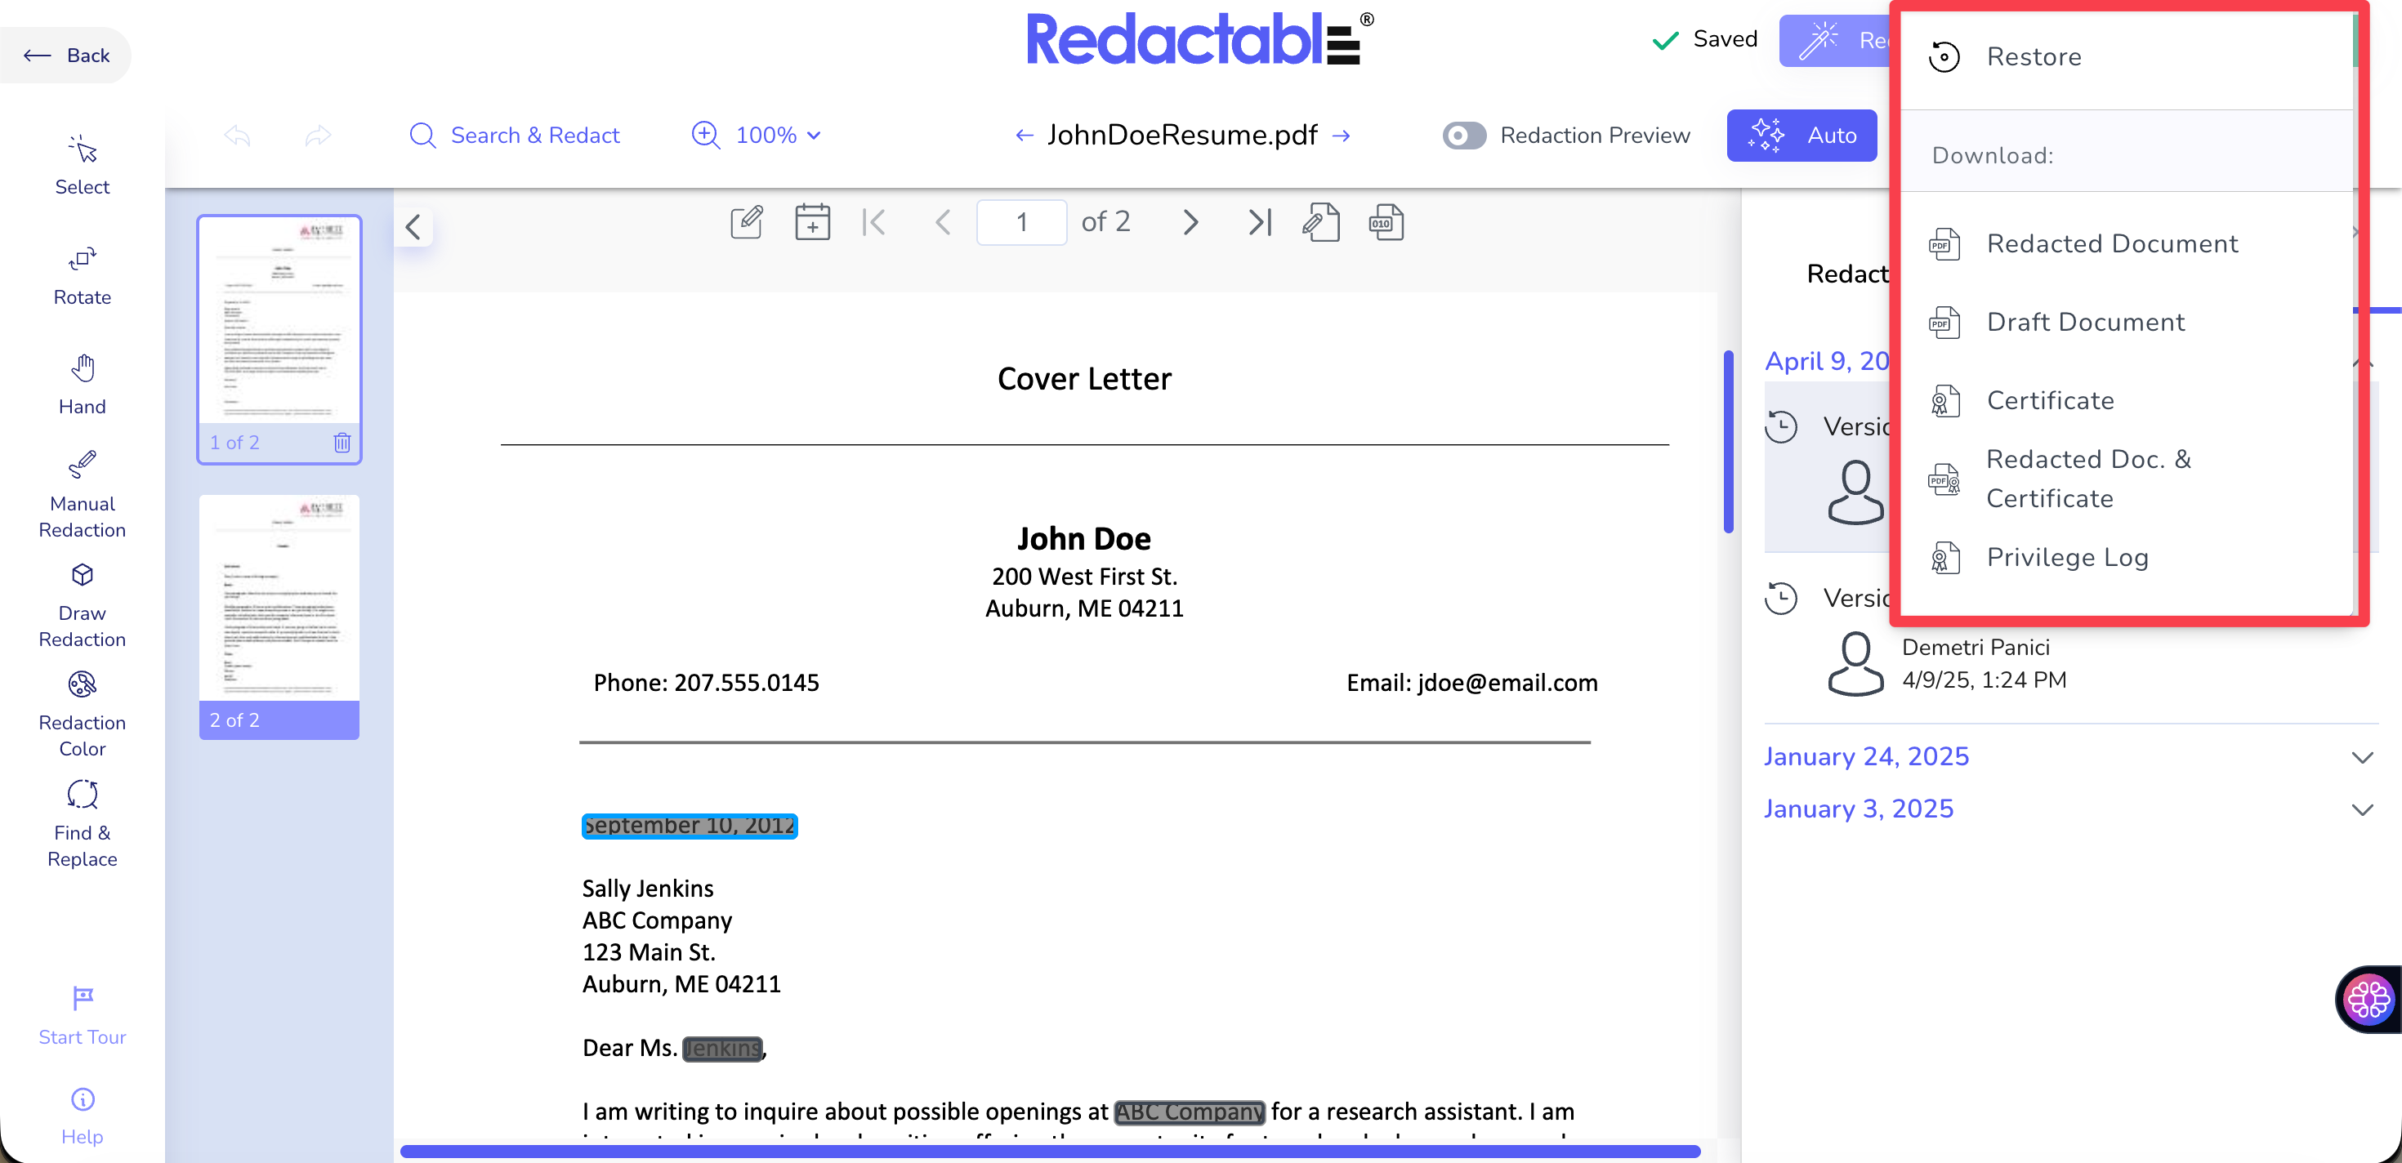Download the Privilege Log
2402x1163 pixels.
pyautogui.click(x=2127, y=557)
